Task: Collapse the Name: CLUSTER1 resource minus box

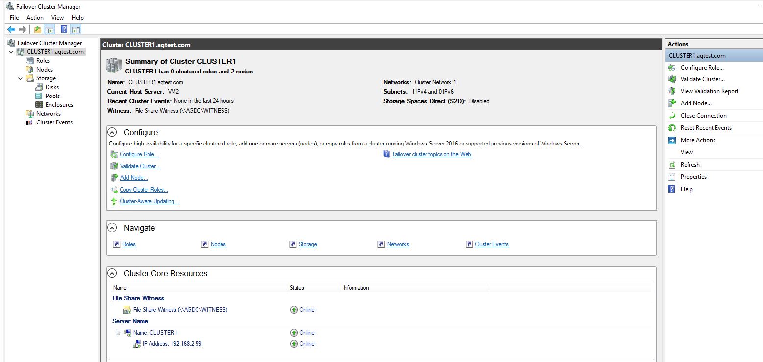Action: point(118,333)
